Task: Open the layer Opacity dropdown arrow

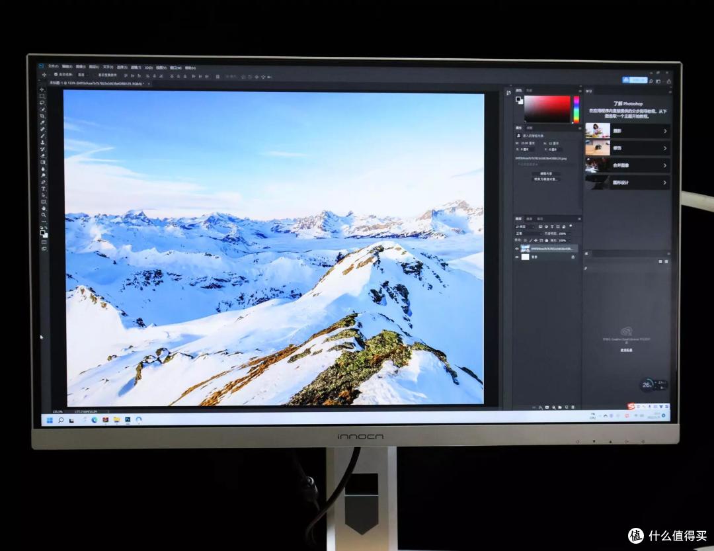Action: [x=570, y=233]
